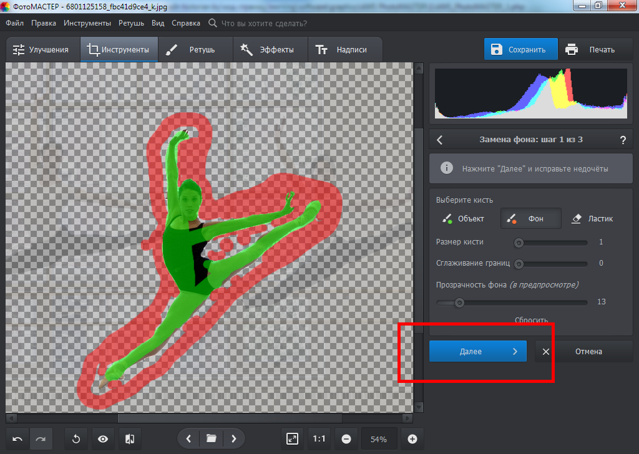
Task: Click the Далее button
Action: (477, 351)
